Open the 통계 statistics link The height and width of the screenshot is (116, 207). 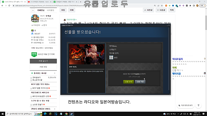pos(44,25)
